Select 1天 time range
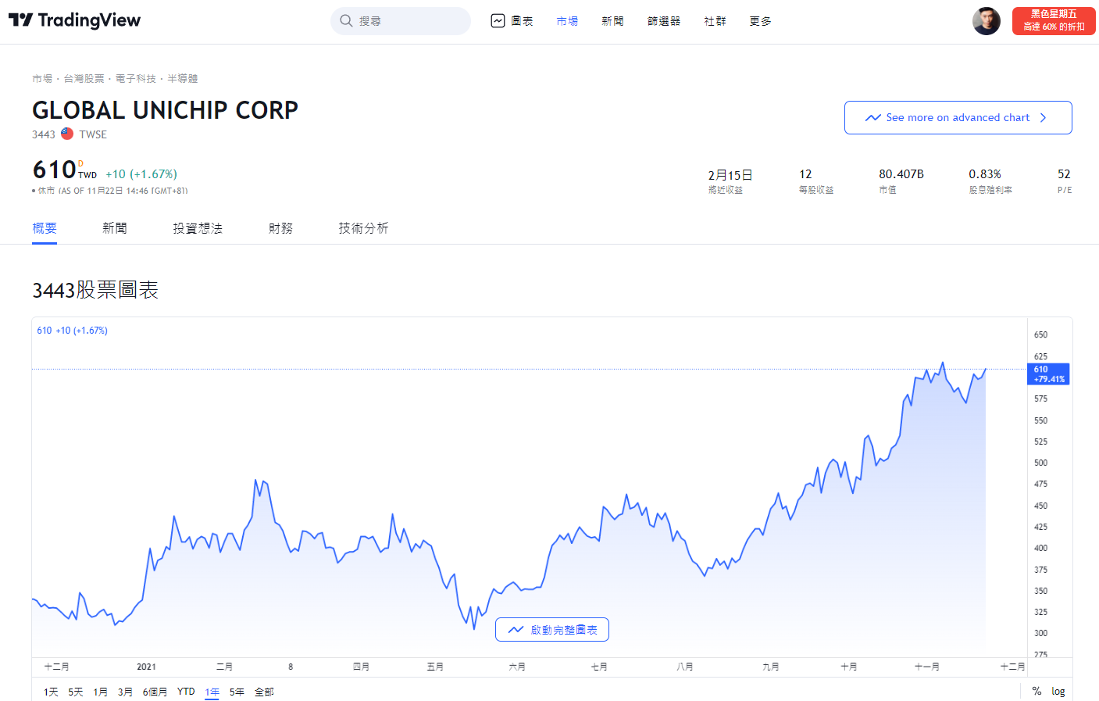The width and height of the screenshot is (1099, 701). (x=51, y=692)
